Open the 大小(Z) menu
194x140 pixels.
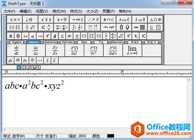pyautogui.click(x=92, y=11)
